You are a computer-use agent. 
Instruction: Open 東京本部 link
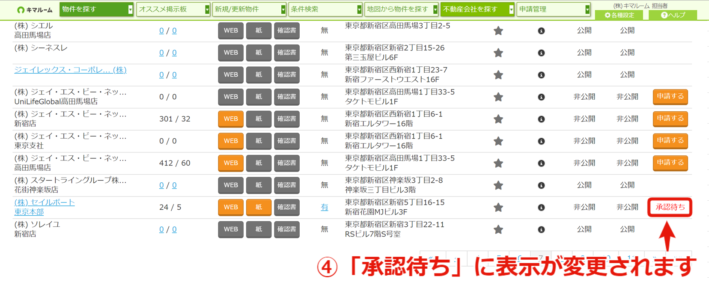click(29, 212)
